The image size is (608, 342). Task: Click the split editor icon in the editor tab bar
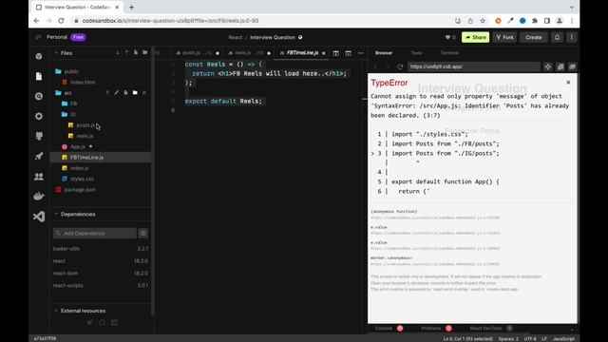pyautogui.click(x=335, y=53)
